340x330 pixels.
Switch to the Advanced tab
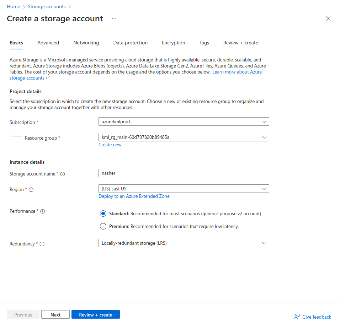pyautogui.click(x=48, y=43)
